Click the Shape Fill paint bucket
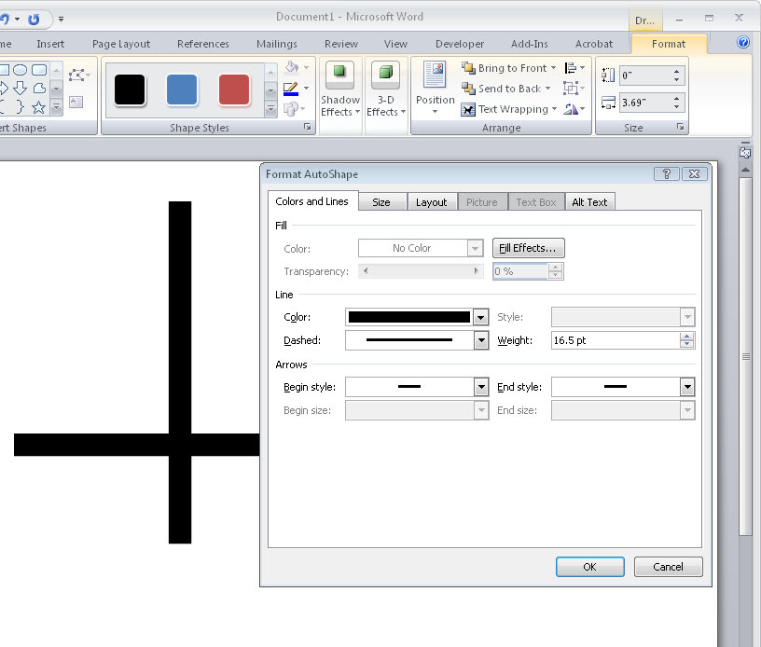The image size is (761, 647). tap(292, 67)
